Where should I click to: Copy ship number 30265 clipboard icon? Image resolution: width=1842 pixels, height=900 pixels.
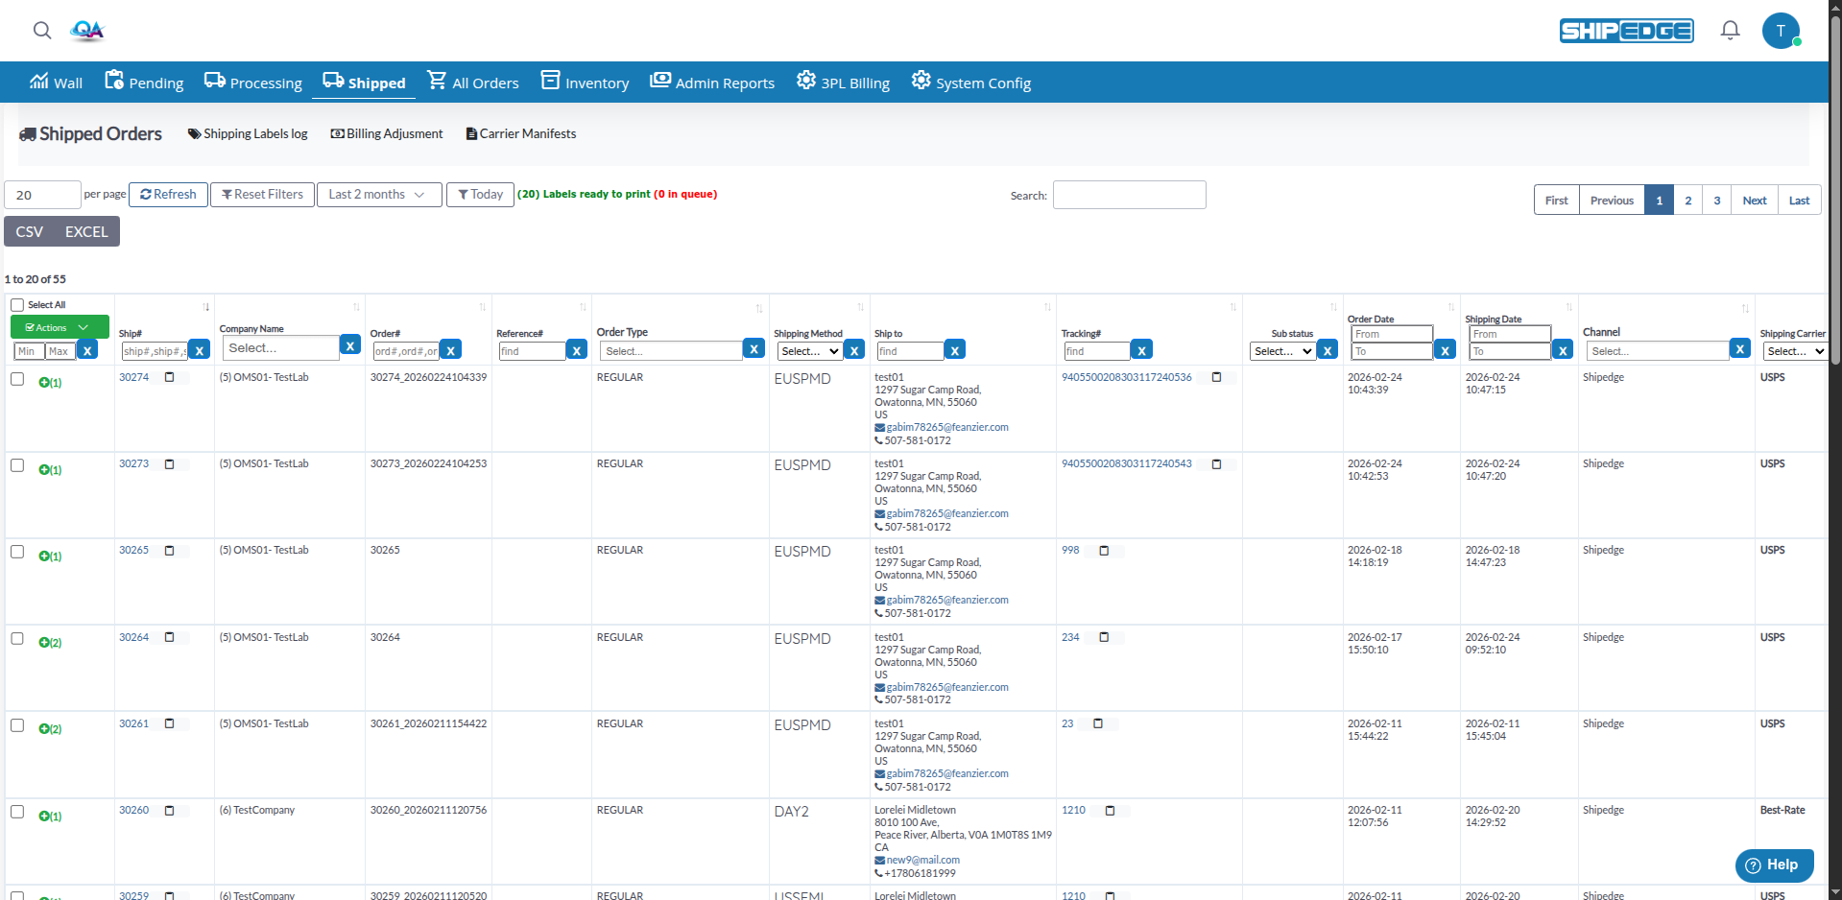pos(170,551)
